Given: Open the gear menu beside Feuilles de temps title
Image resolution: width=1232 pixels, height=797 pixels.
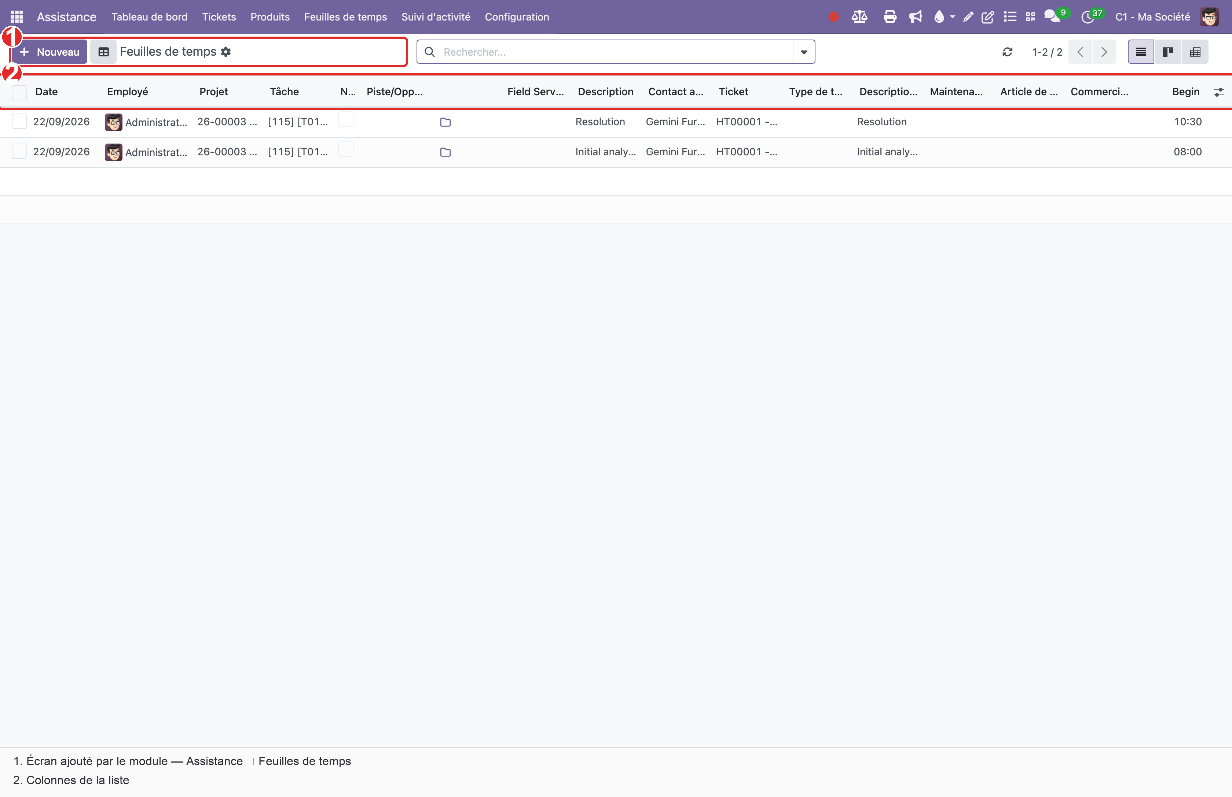Looking at the screenshot, I should click(x=226, y=52).
